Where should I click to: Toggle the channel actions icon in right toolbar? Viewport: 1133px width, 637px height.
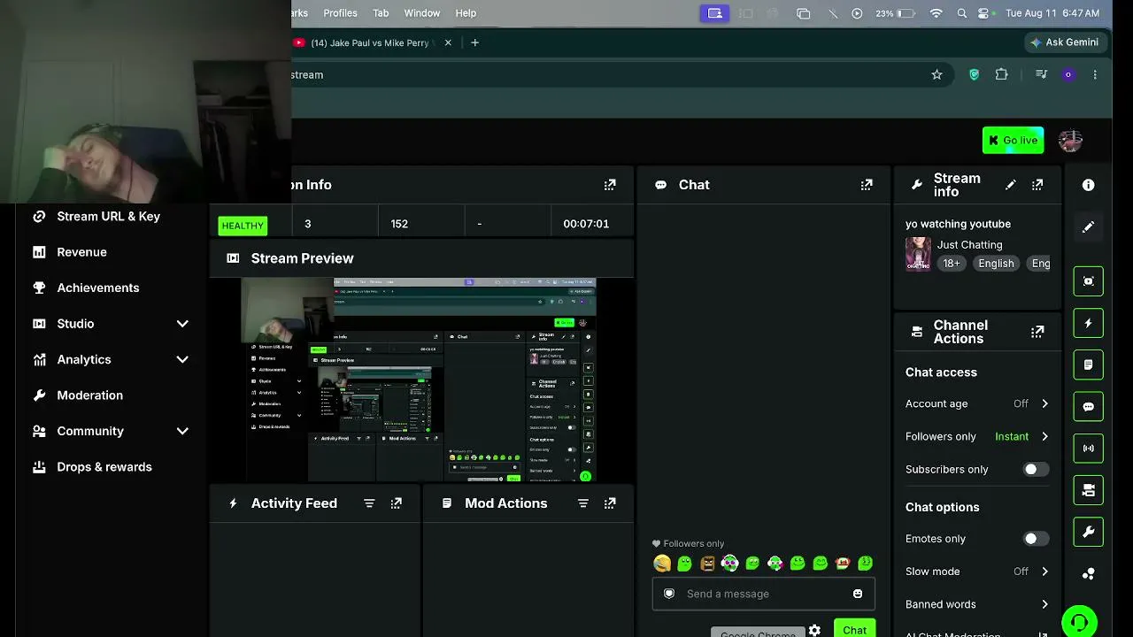click(1088, 490)
